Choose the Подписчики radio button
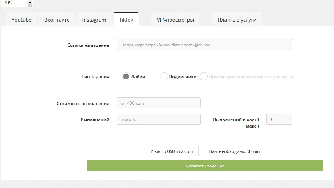Image resolution: width=334 pixels, height=188 pixels. (x=164, y=76)
